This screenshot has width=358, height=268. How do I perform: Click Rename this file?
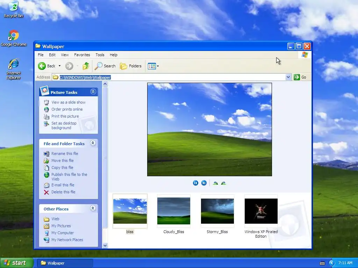65,154
